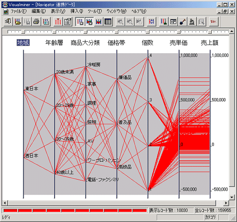Select the 年齢層 axis header
The height and width of the screenshot is (222, 237).
pyautogui.click(x=54, y=43)
